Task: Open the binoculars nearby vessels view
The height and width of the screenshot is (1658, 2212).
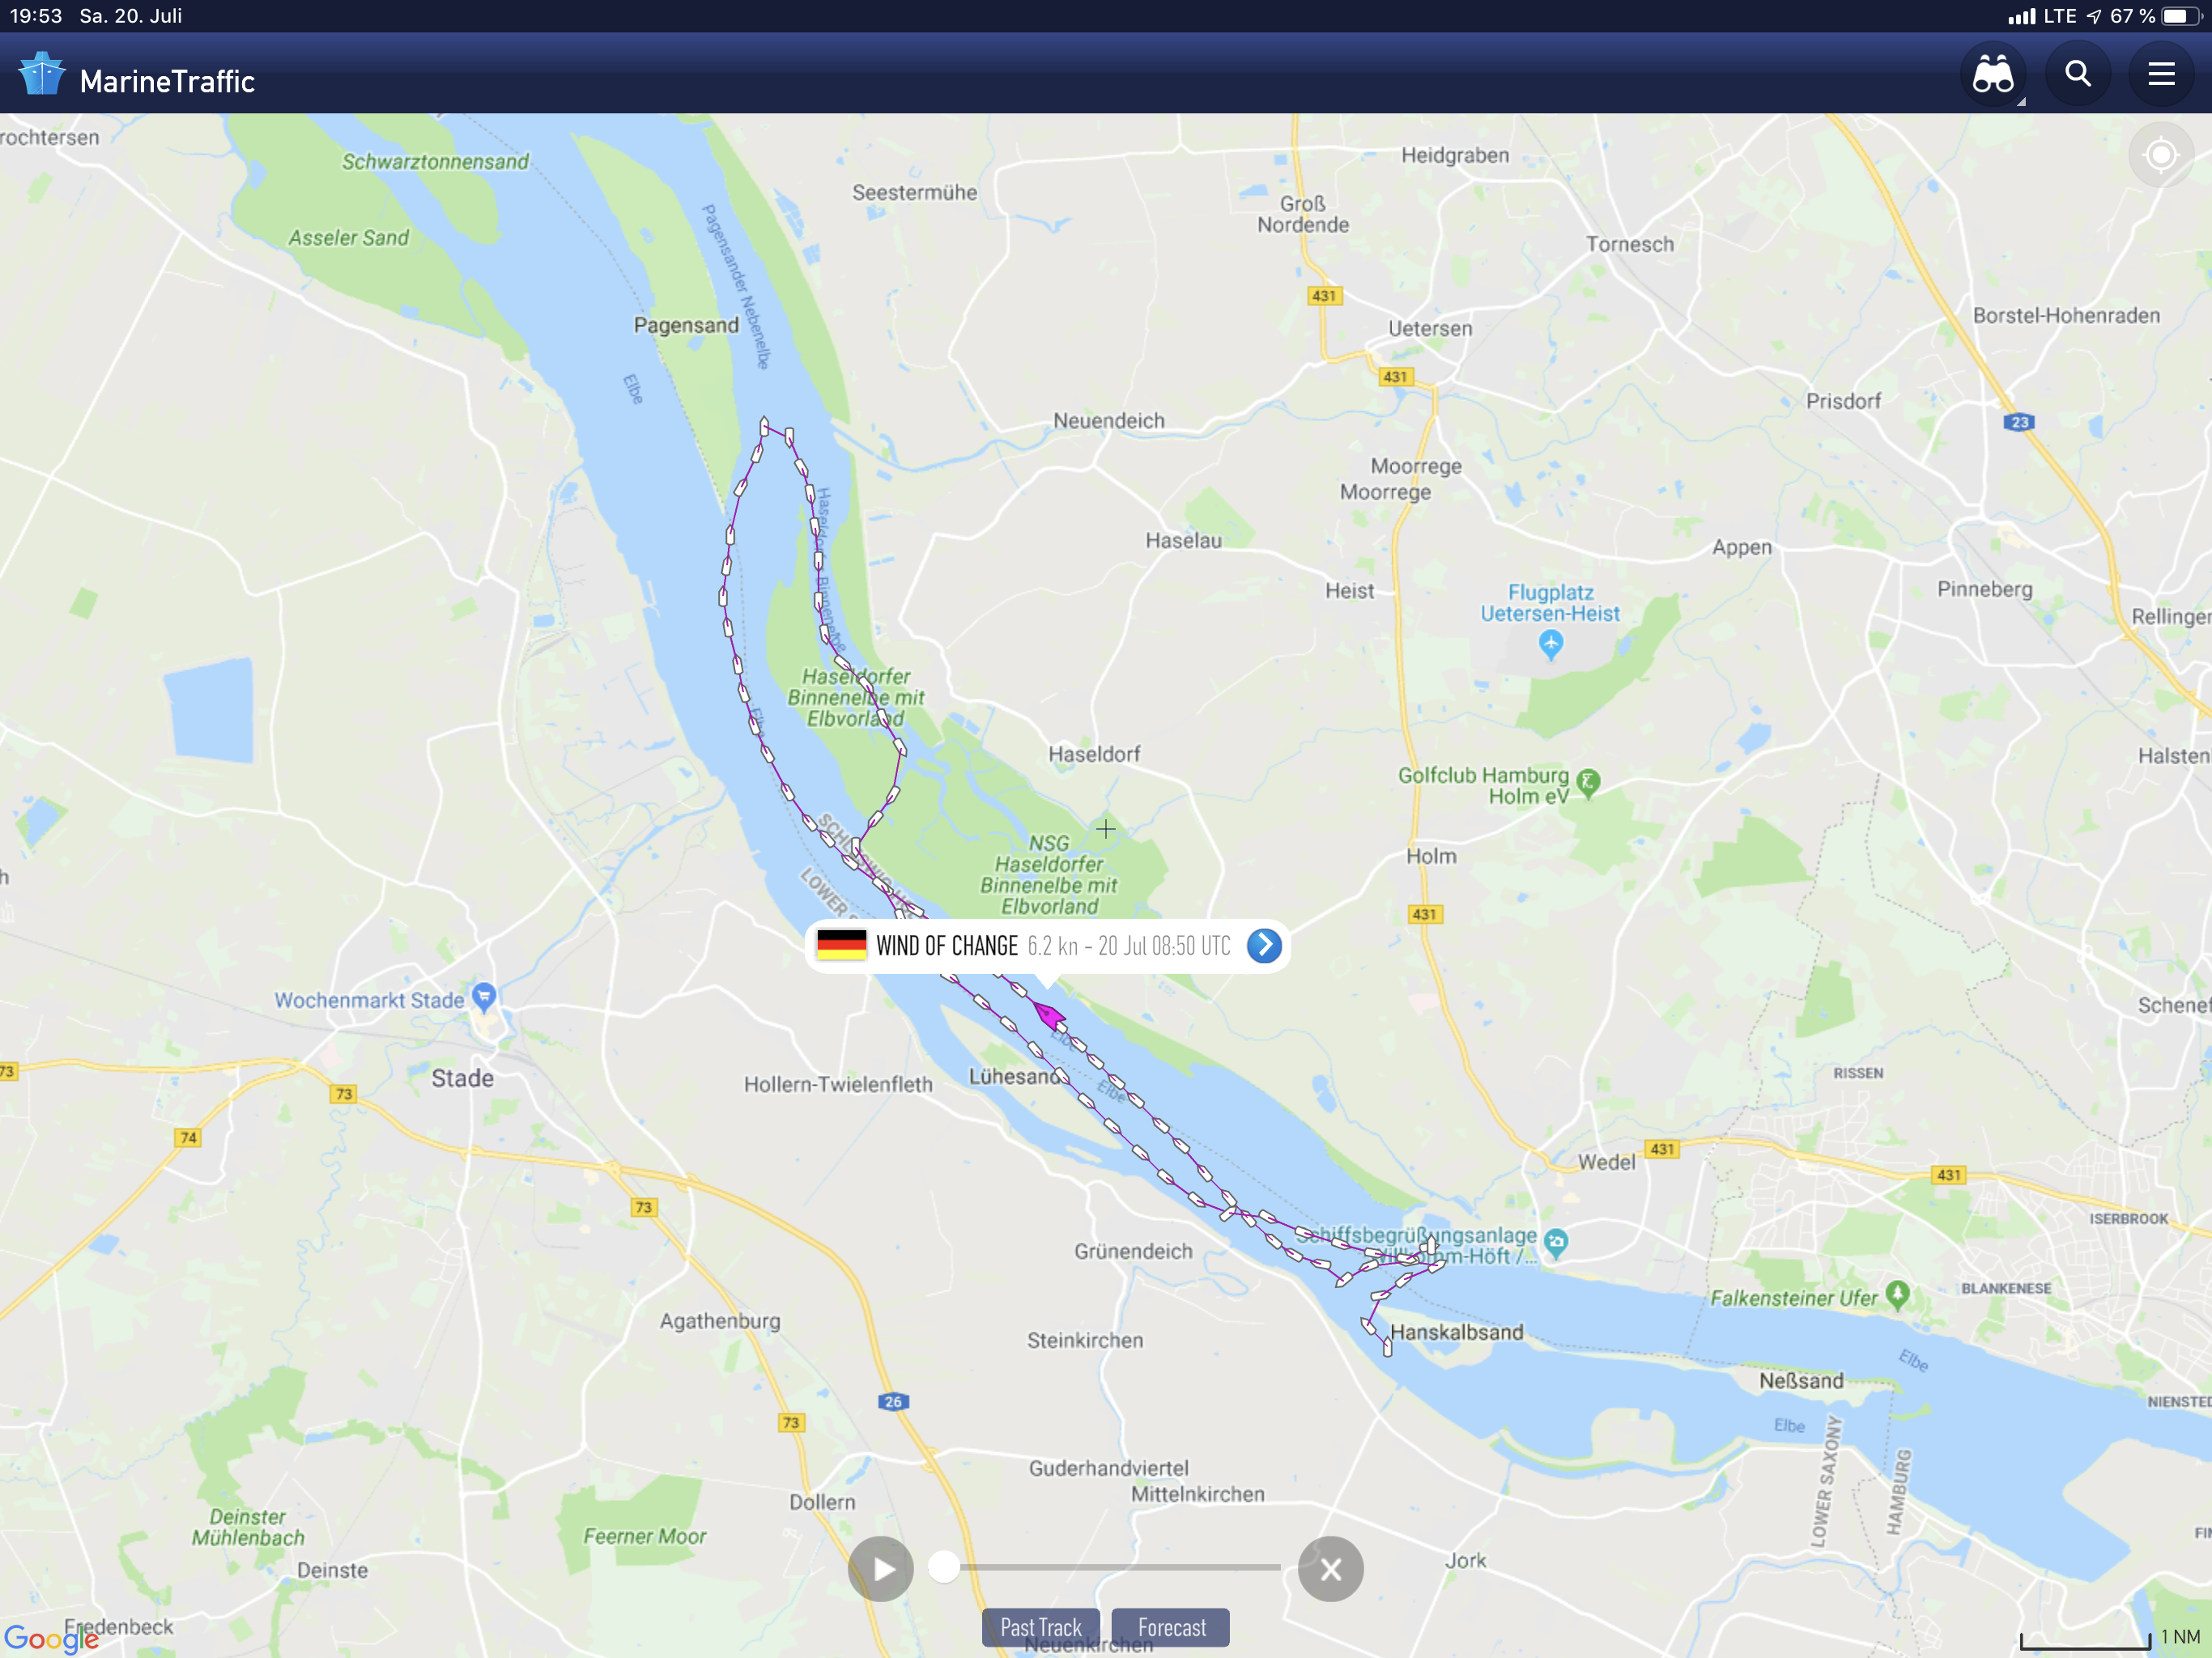Action: tap(1992, 75)
